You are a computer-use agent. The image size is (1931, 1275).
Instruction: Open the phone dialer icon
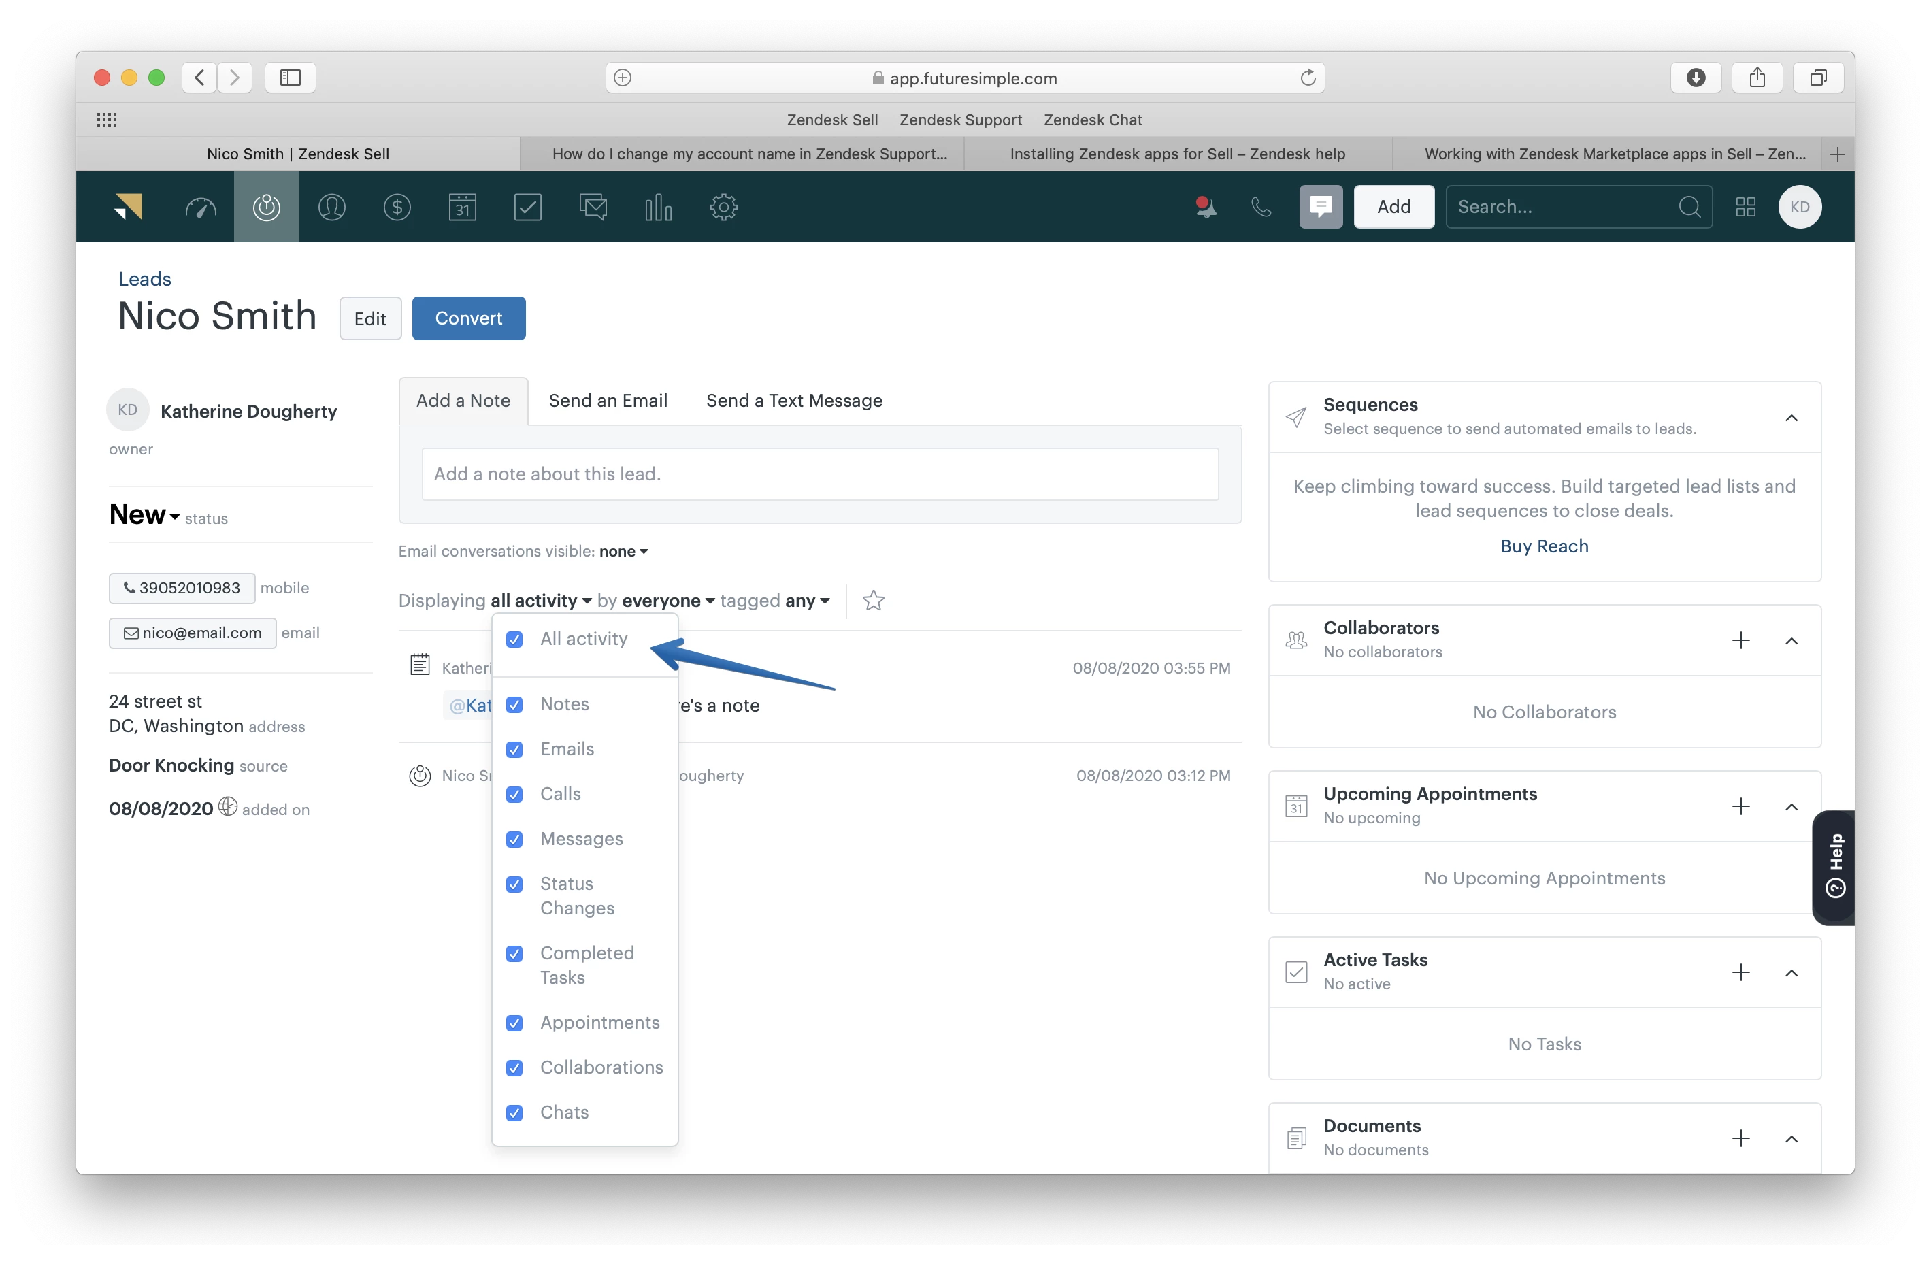pyautogui.click(x=1261, y=208)
